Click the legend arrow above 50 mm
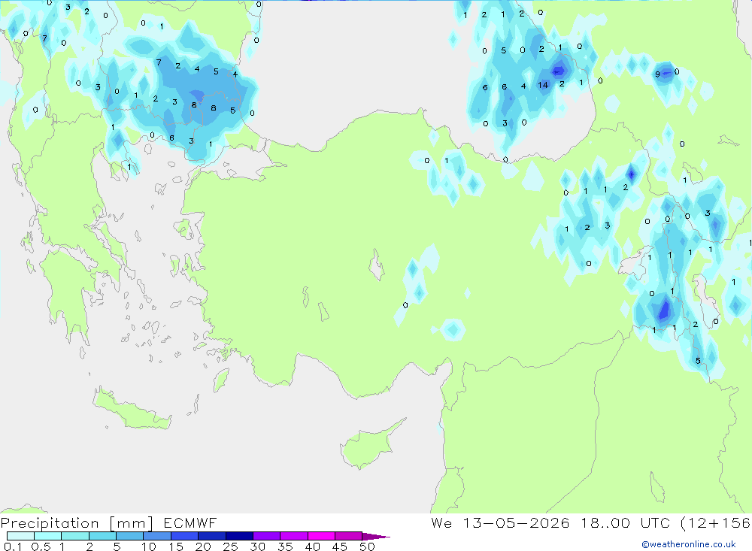 click(x=376, y=536)
